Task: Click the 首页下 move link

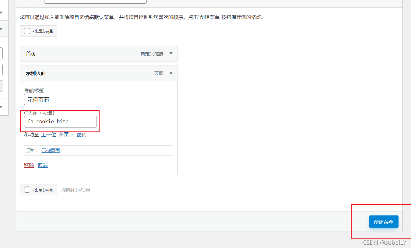Action: coord(66,135)
